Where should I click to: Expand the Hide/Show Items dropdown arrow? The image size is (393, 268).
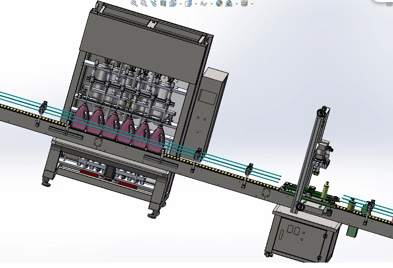(211, 4)
